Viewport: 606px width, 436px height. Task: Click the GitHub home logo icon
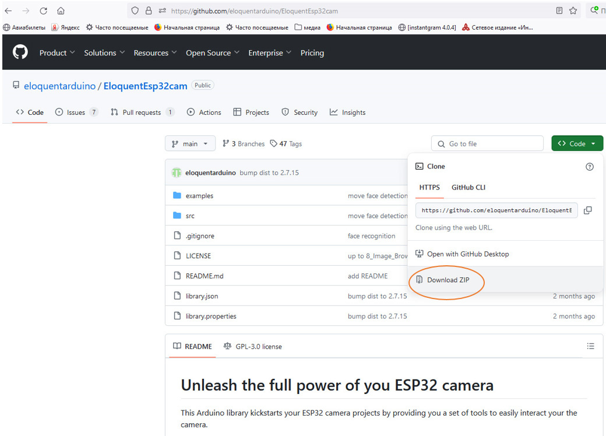tap(20, 52)
